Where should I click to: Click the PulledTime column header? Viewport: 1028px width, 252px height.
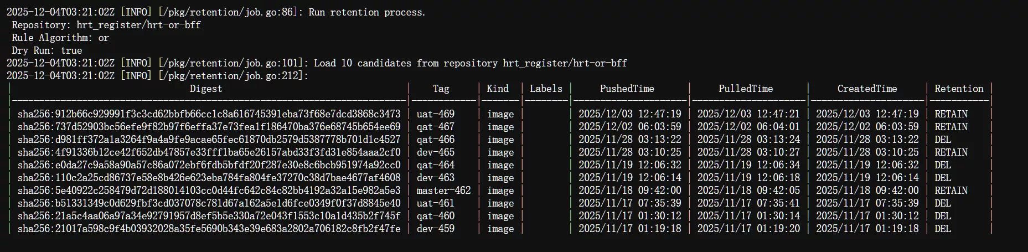point(746,89)
